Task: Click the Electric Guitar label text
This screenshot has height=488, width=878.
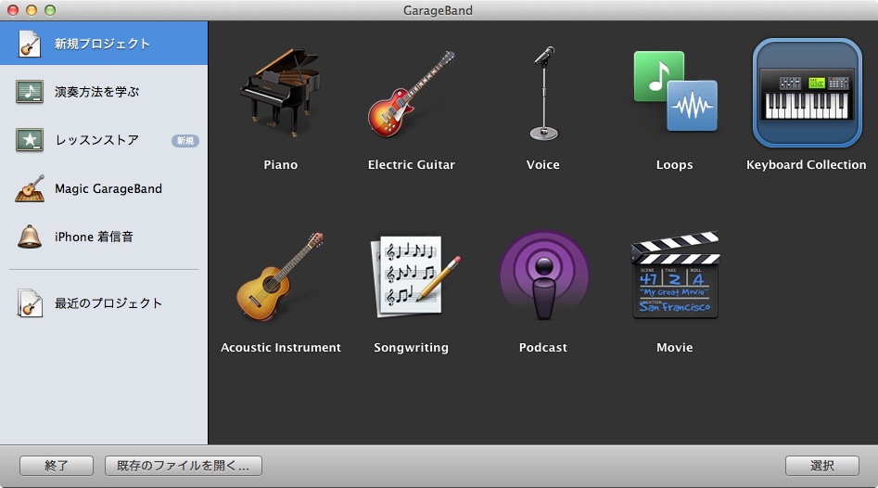Action: (412, 165)
